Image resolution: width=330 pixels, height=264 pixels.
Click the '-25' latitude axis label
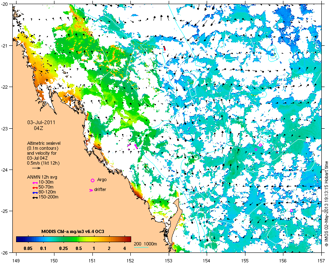pyautogui.click(x=4, y=211)
